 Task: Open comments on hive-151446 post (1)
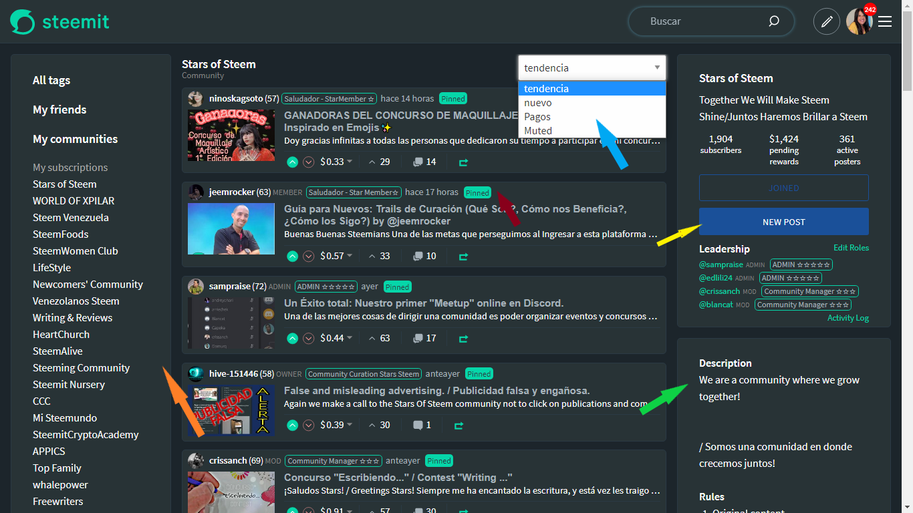coord(422,425)
